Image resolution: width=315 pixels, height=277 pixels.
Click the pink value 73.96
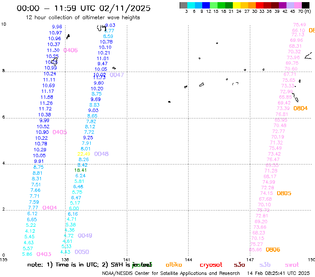point(293,58)
